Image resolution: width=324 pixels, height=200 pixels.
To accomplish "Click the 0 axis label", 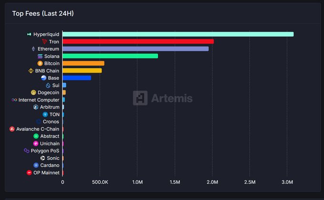I will click(62, 182).
